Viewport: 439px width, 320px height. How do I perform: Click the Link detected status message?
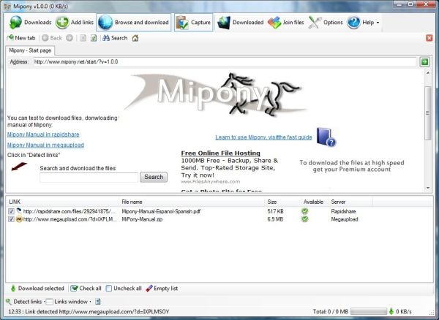pyautogui.click(x=89, y=312)
